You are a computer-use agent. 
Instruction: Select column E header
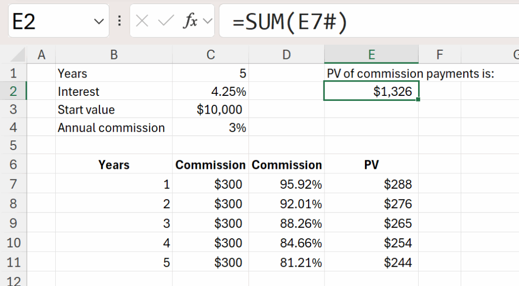tap(372, 55)
